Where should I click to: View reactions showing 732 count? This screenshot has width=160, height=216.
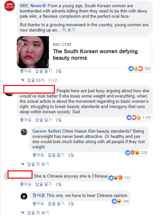(119, 178)
